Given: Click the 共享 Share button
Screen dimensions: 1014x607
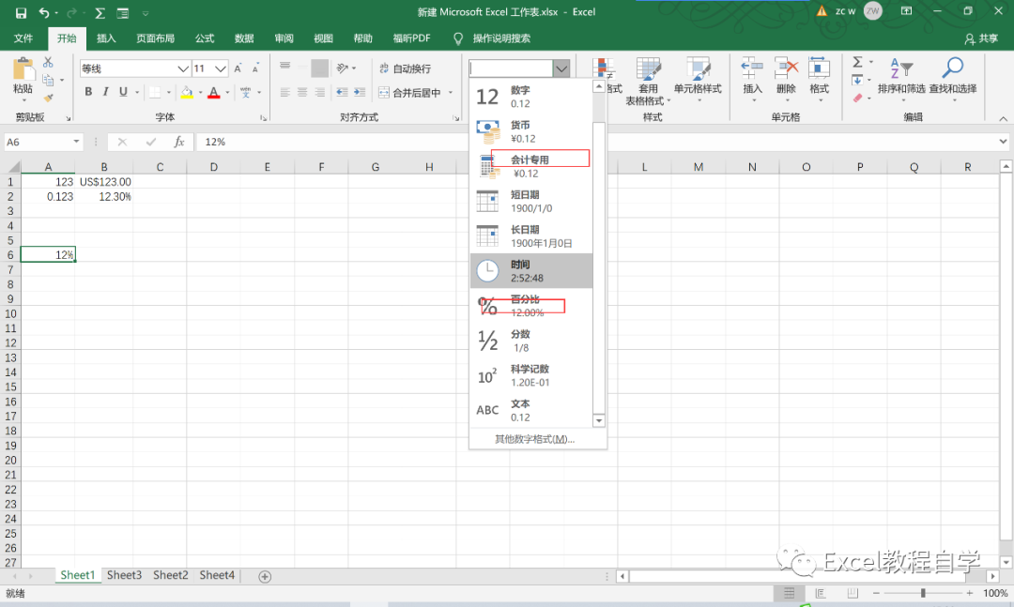Looking at the screenshot, I should tap(981, 38).
